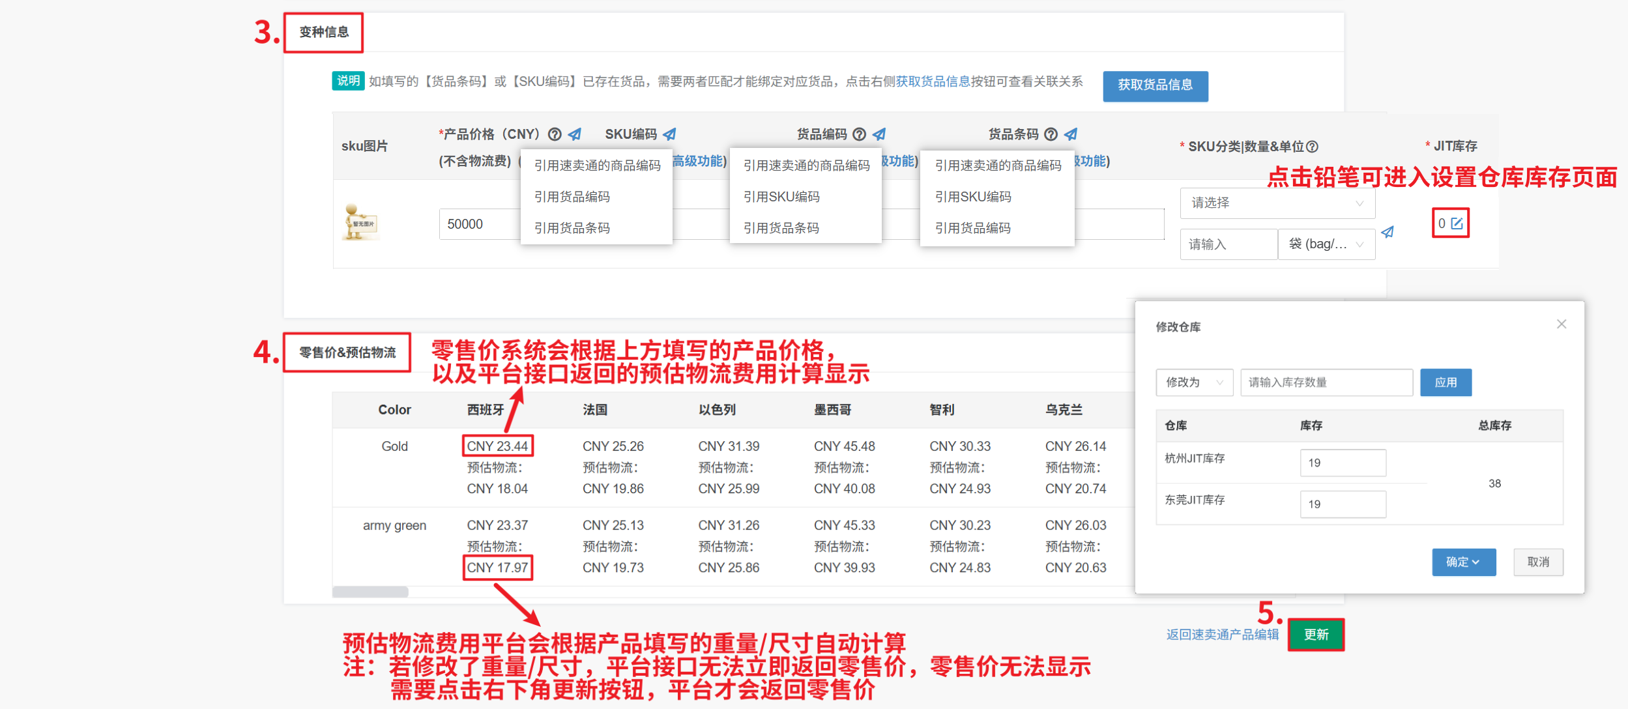
Task: Open the 请选择 SKU category dropdown
Action: 1277,203
